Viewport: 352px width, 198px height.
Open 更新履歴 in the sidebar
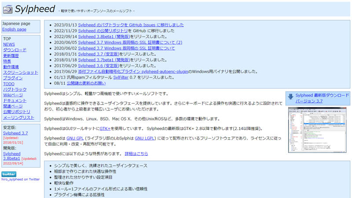click(11, 55)
